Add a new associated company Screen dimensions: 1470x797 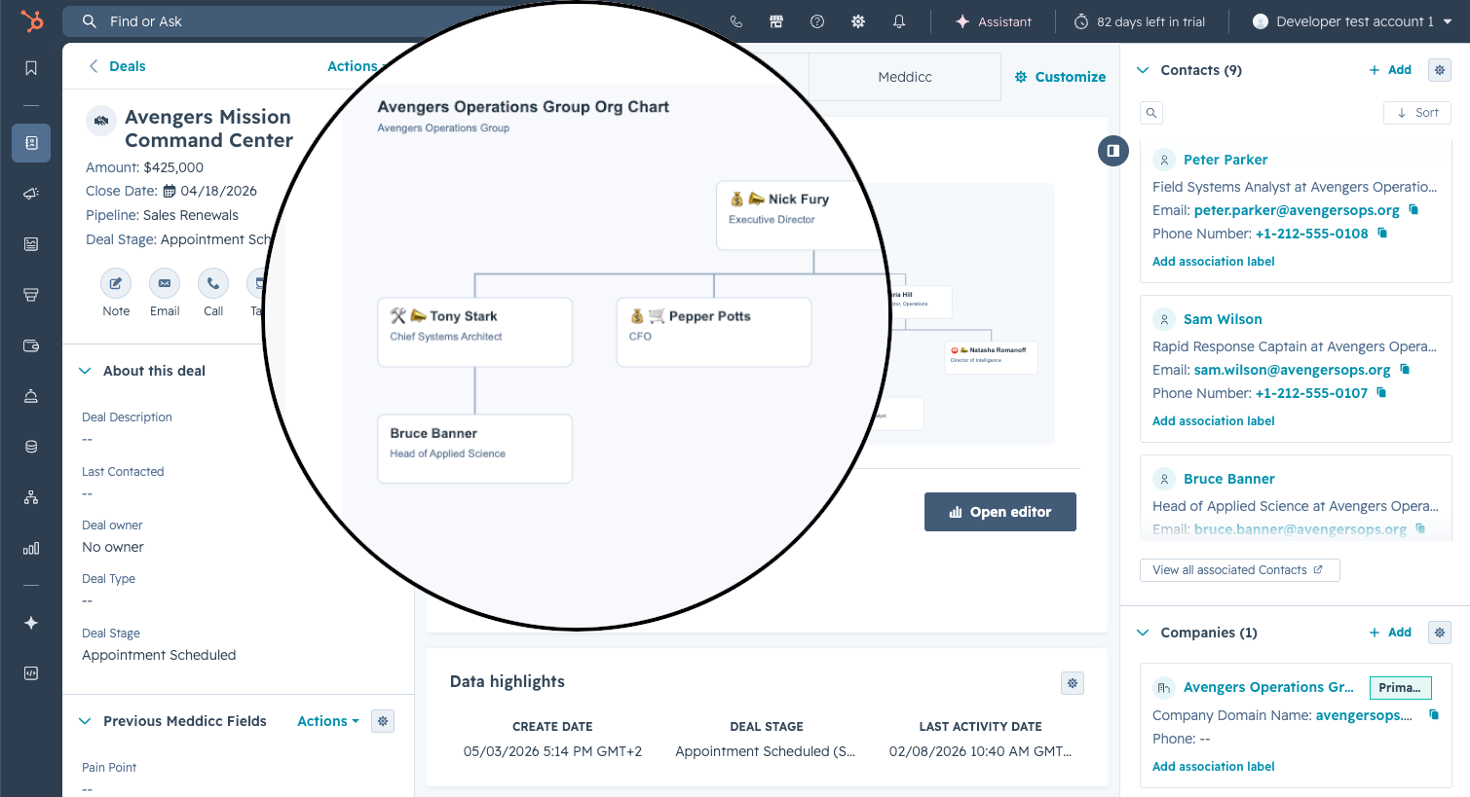[x=1390, y=633]
